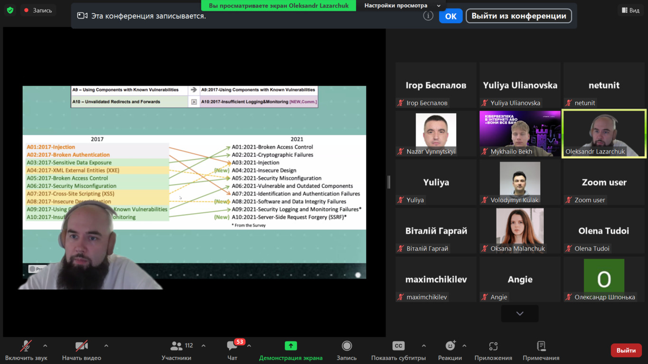Click green banner showing Oleksandr Lazarchuk's screen
Image resolution: width=648 pixels, height=364 pixels.
click(279, 5)
